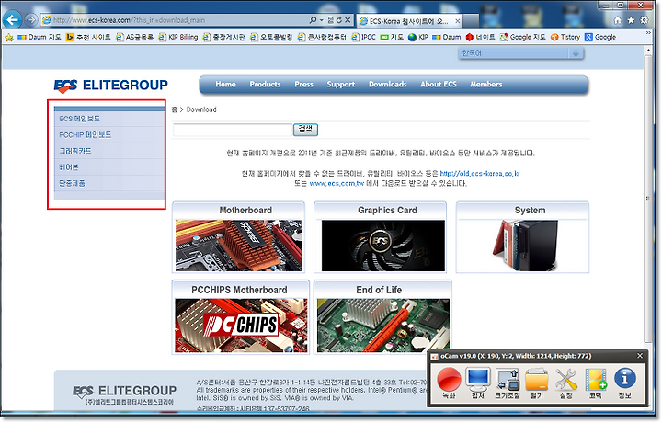Click the refresh icon in address bar
The width and height of the screenshot is (662, 423).
339,20
